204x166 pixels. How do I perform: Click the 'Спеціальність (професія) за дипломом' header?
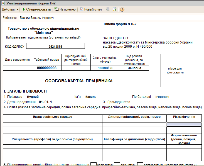(x=52, y=139)
